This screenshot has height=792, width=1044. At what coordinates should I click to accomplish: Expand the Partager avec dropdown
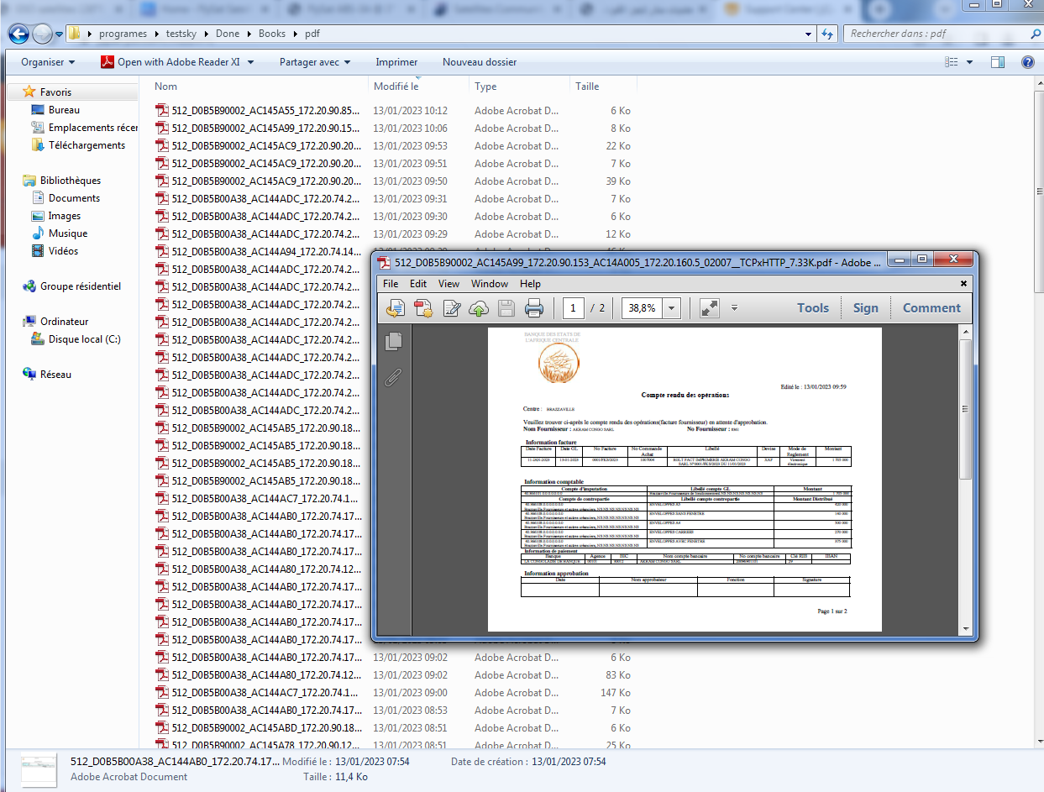pyautogui.click(x=315, y=62)
